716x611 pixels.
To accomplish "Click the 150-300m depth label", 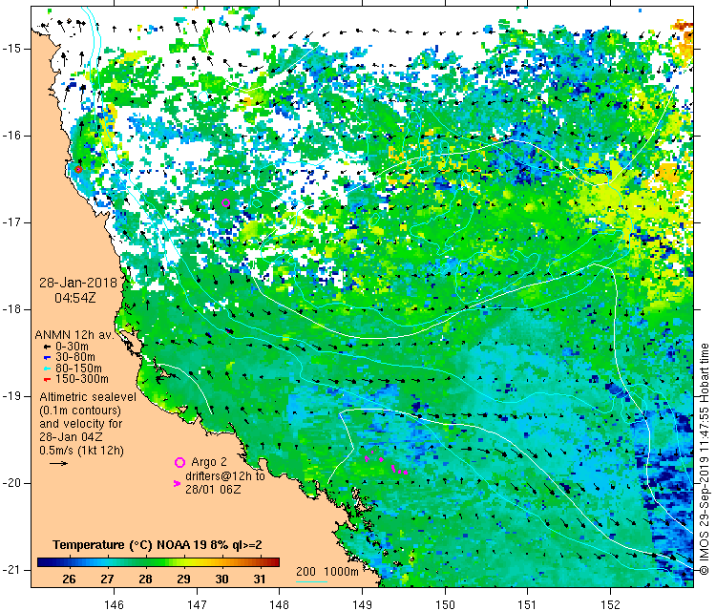I will 82,379.
